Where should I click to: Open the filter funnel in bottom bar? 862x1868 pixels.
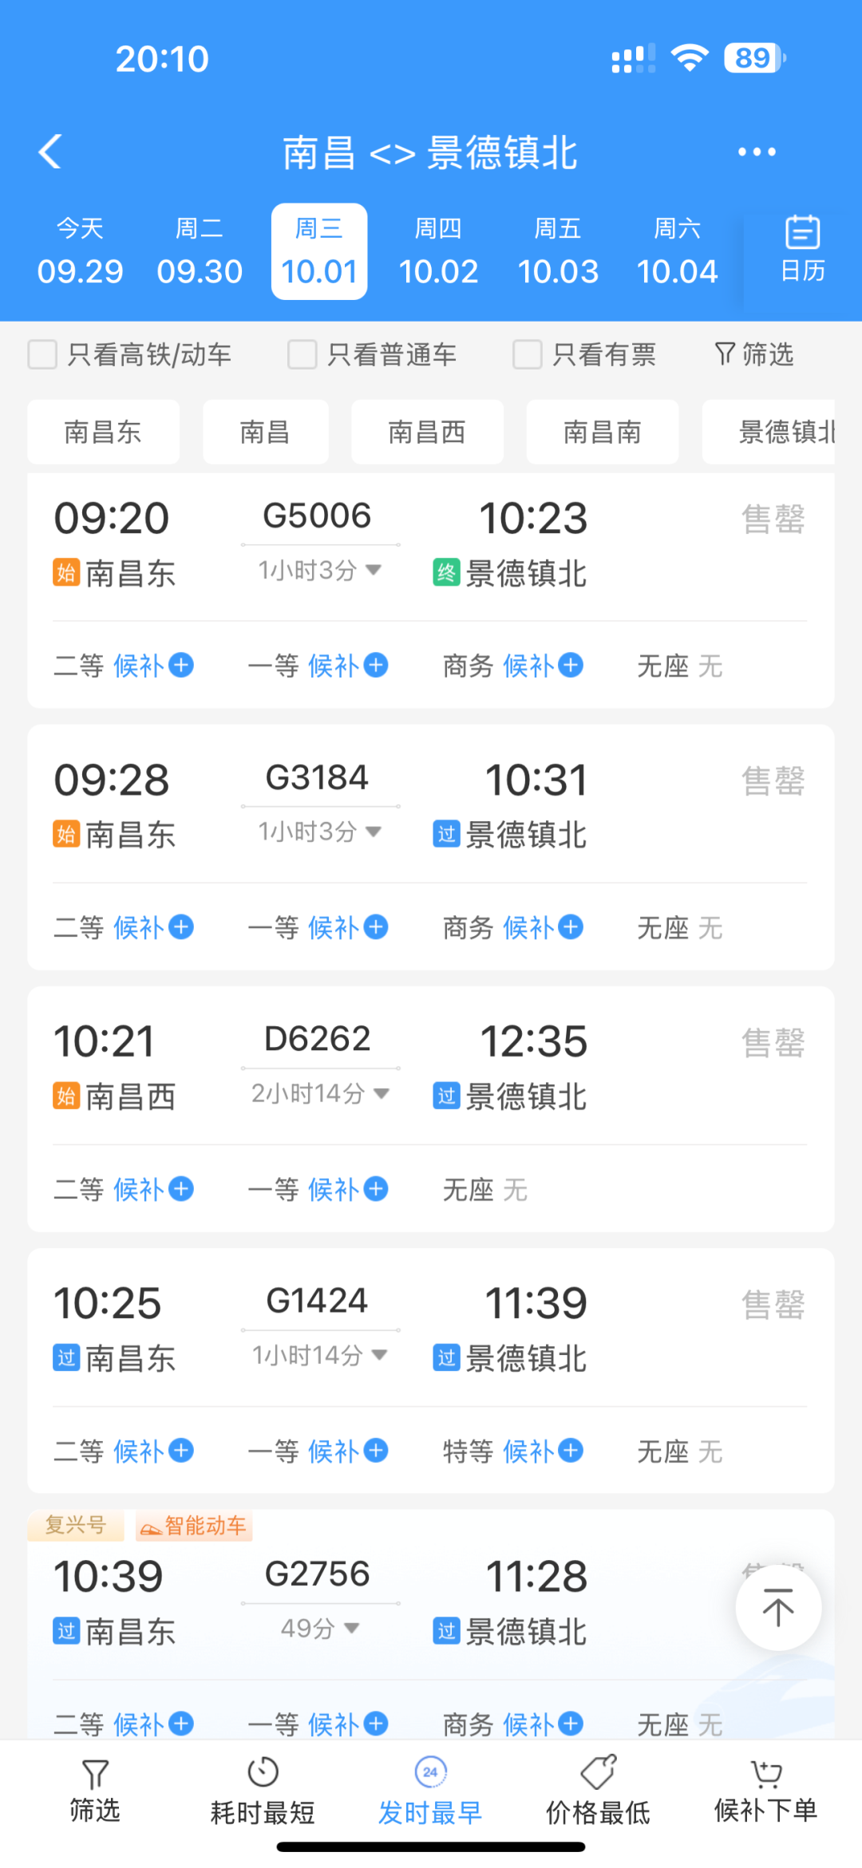95,1775
